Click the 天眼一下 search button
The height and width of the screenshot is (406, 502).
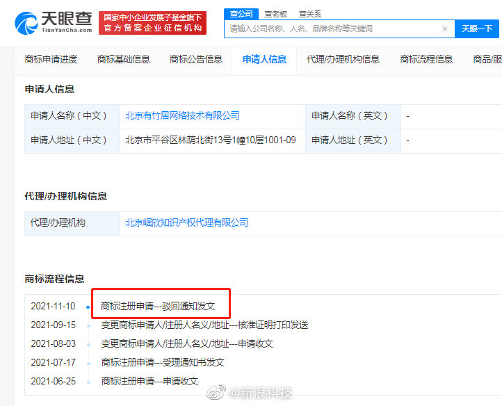click(x=477, y=29)
